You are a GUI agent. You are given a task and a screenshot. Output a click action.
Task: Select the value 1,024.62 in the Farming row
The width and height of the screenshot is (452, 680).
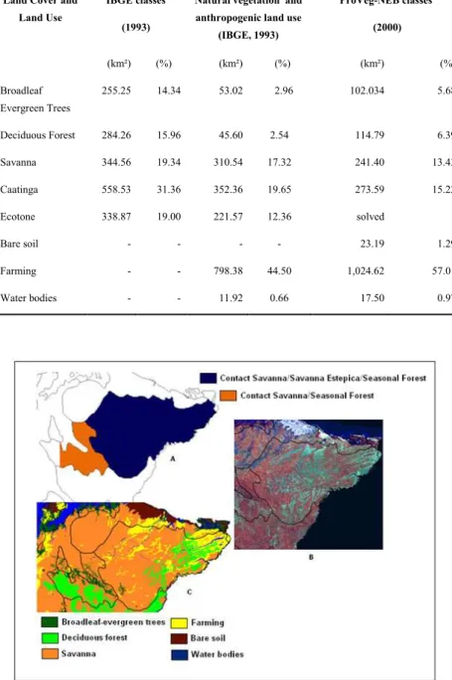tap(366, 271)
